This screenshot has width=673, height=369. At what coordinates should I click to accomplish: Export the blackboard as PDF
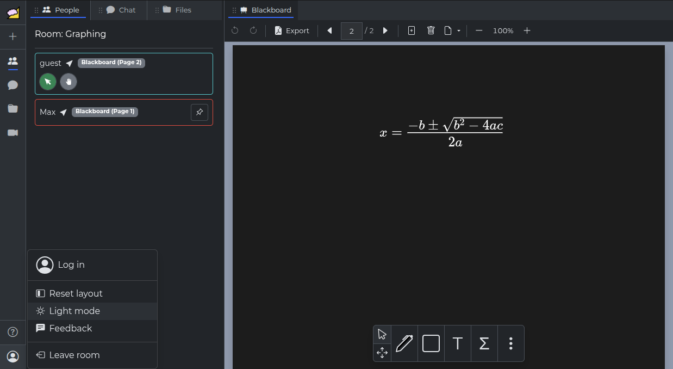click(292, 30)
